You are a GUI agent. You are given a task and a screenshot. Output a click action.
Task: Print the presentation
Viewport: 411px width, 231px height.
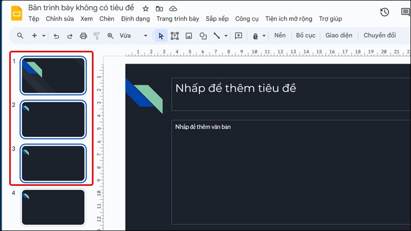[83, 36]
